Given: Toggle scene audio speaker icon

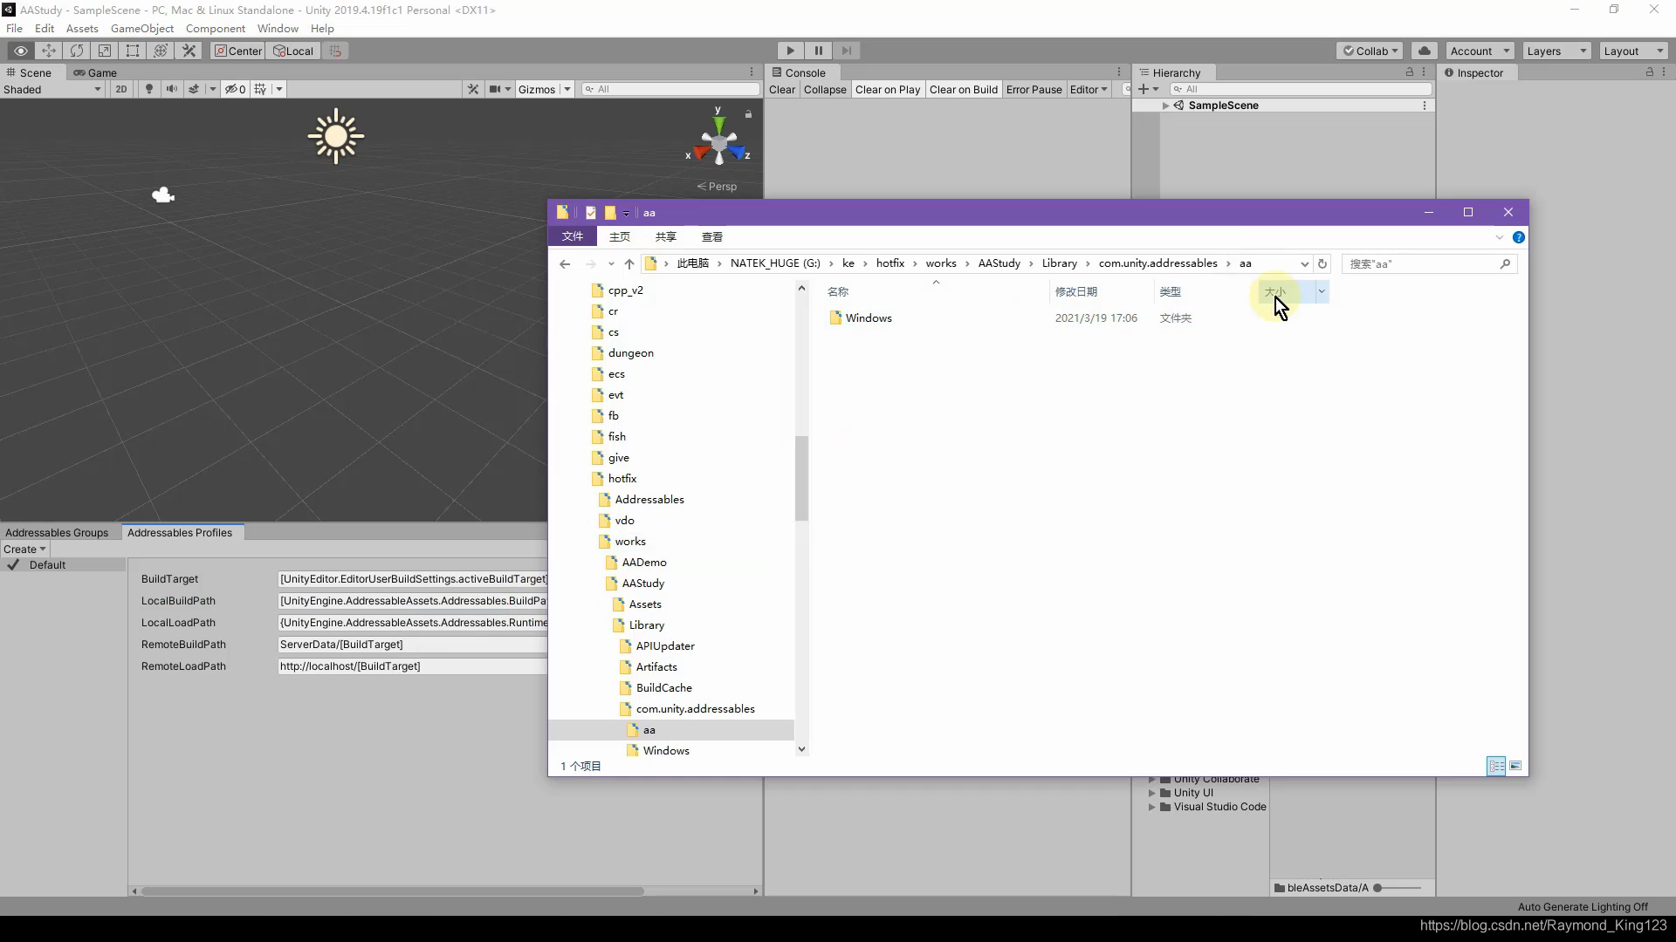Looking at the screenshot, I should click(171, 89).
